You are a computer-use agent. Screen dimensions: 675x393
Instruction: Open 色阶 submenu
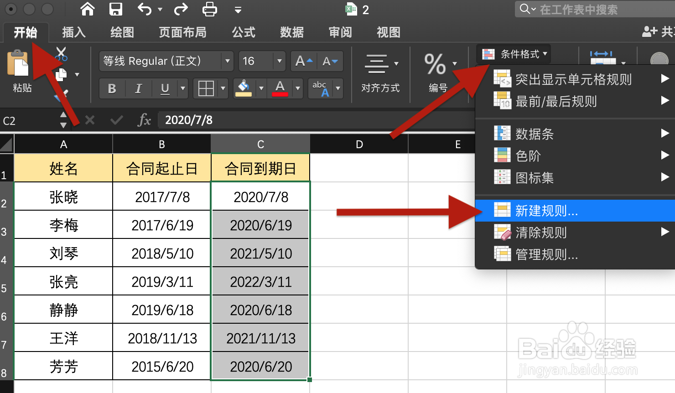(575, 155)
